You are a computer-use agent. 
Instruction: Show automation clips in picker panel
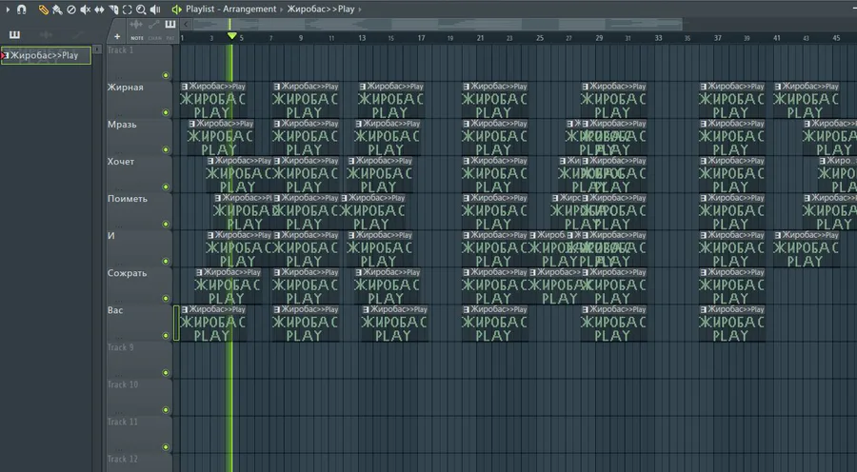(x=78, y=35)
